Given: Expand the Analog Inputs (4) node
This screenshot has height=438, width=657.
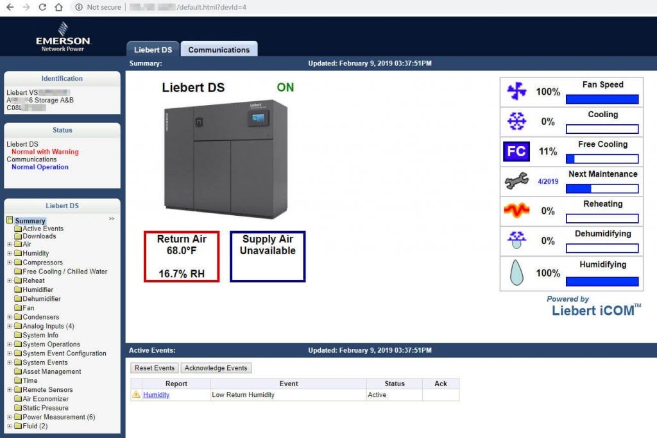Looking at the screenshot, I should [9, 326].
